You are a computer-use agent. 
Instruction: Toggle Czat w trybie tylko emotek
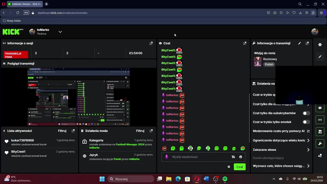coord(306,122)
